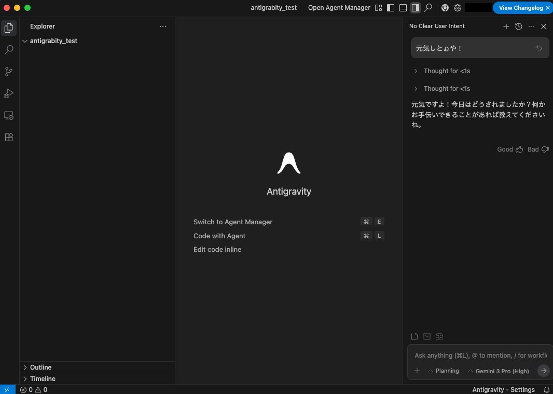Click antigrabity_test window title
This screenshot has height=394, width=553.
tap(274, 8)
